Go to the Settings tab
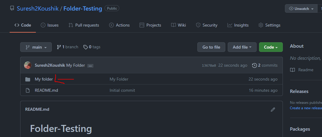 (269, 25)
